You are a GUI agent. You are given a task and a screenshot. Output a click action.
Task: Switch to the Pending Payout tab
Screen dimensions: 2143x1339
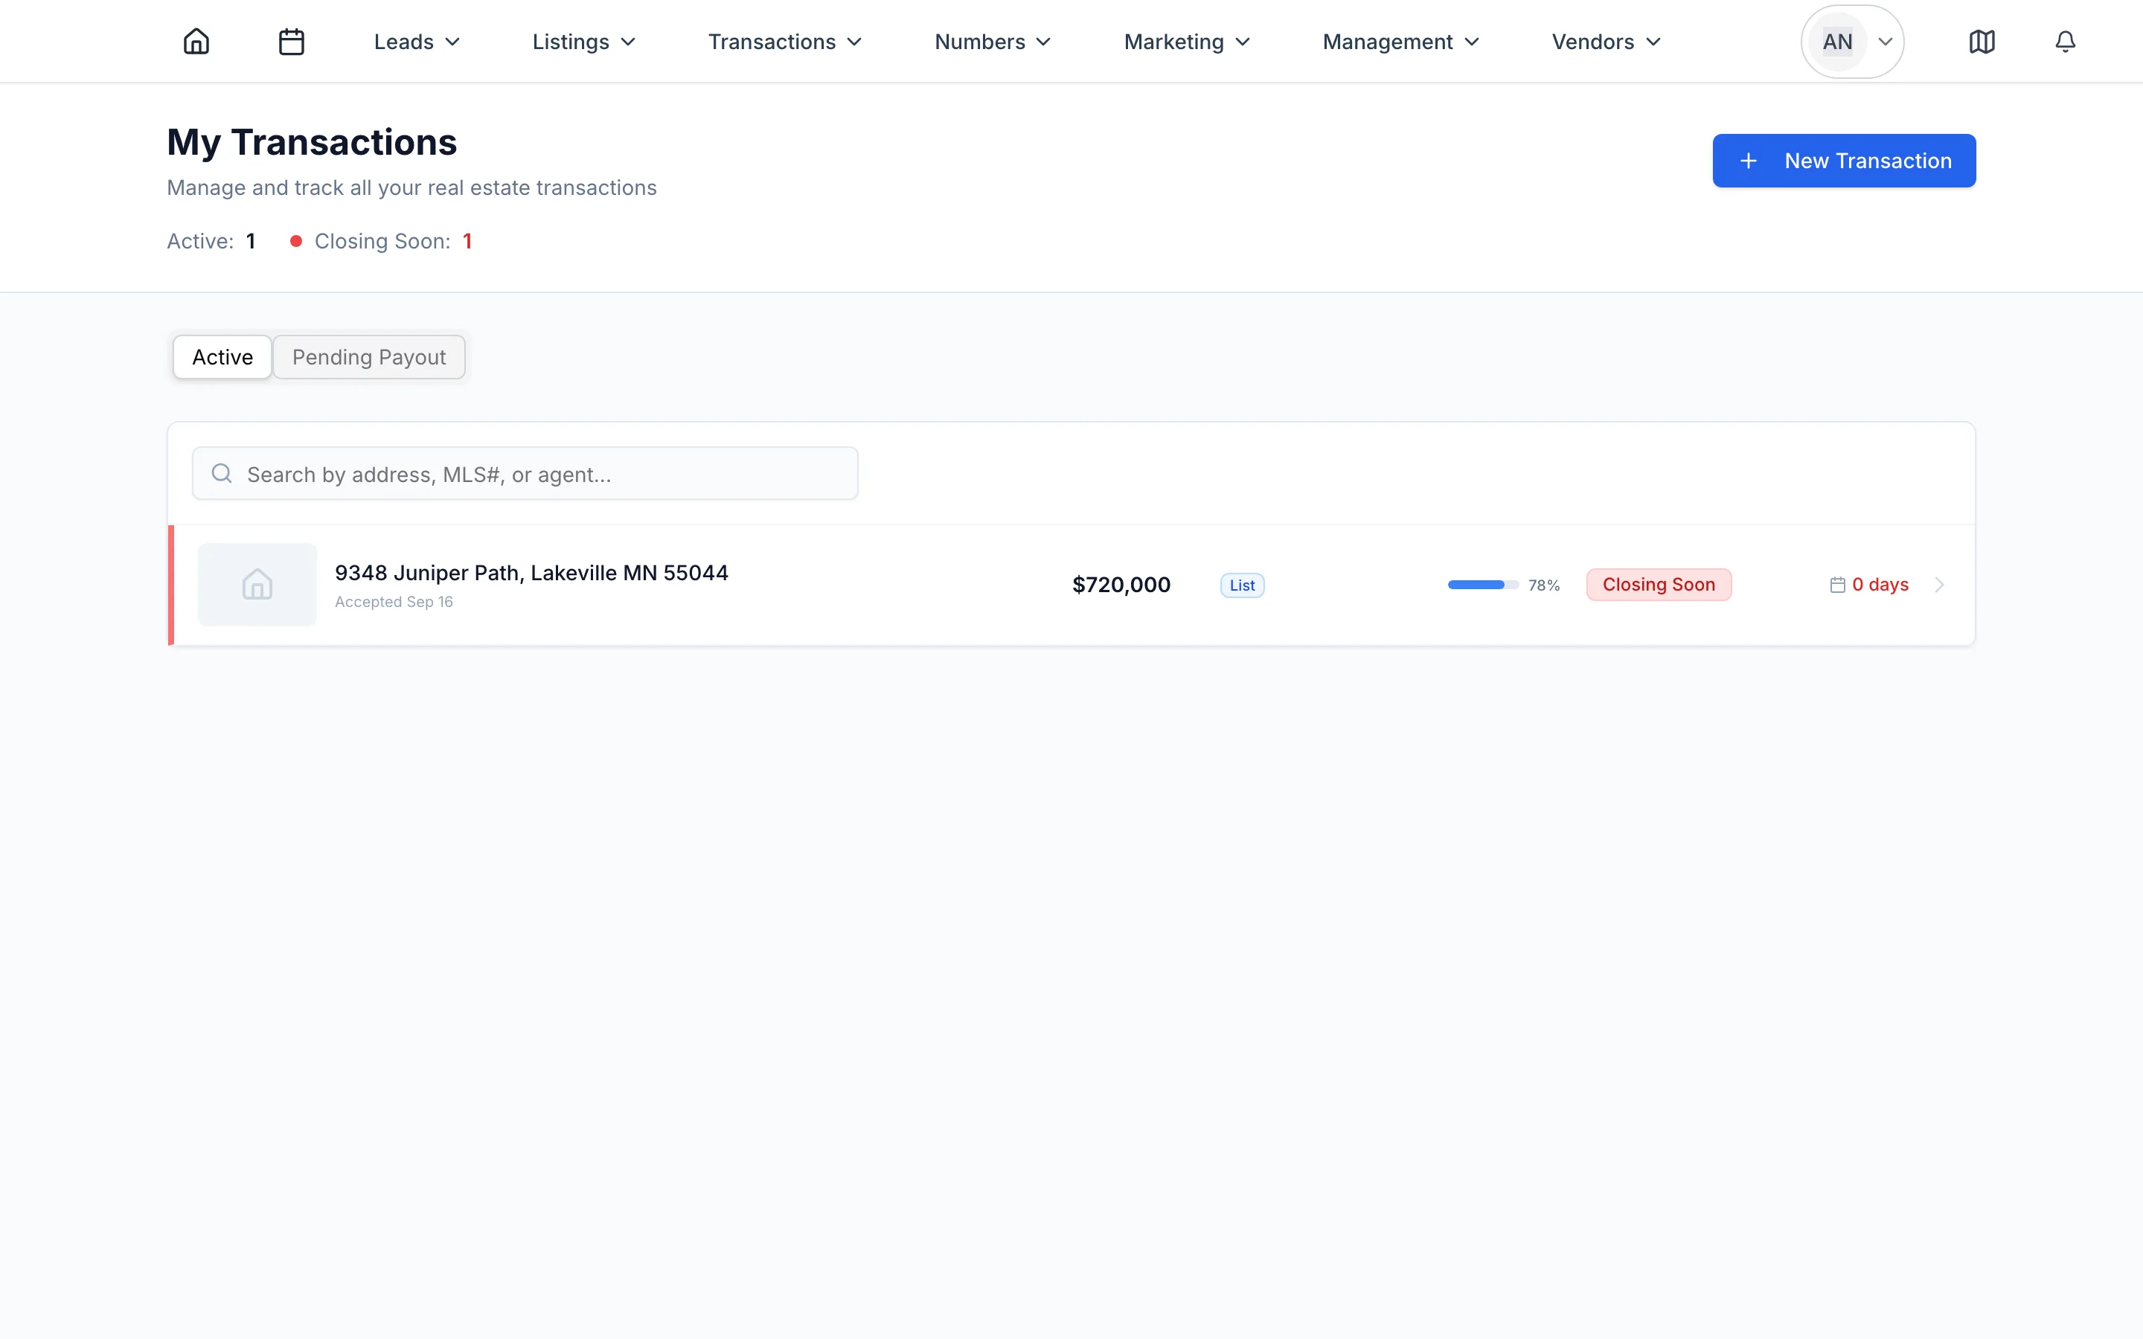pos(369,357)
